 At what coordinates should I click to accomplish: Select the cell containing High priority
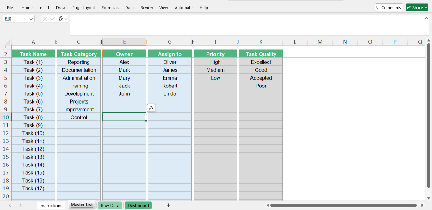[x=215, y=62]
